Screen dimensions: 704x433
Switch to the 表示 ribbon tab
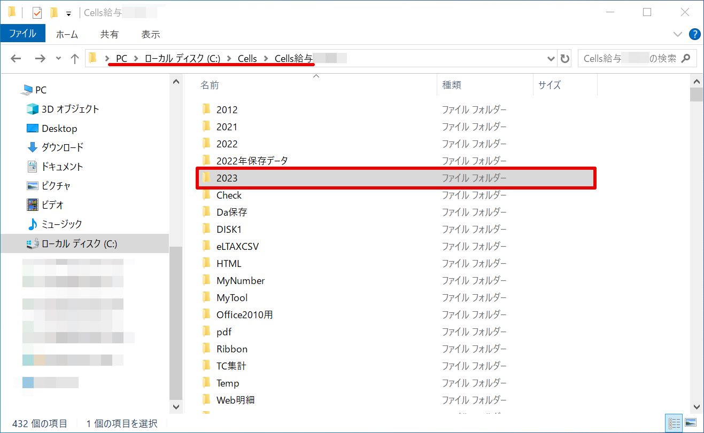(x=150, y=34)
